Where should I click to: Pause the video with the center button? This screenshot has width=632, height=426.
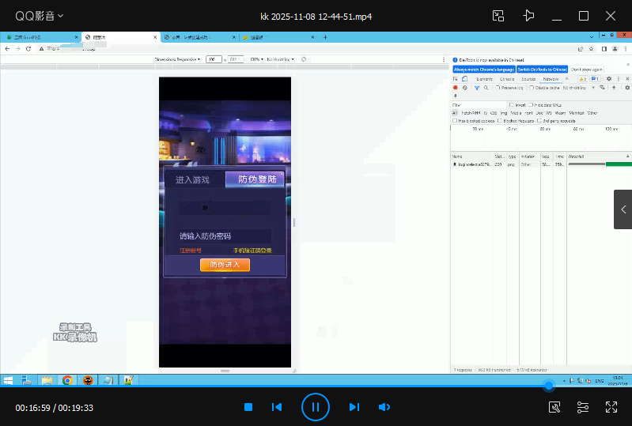tap(315, 407)
